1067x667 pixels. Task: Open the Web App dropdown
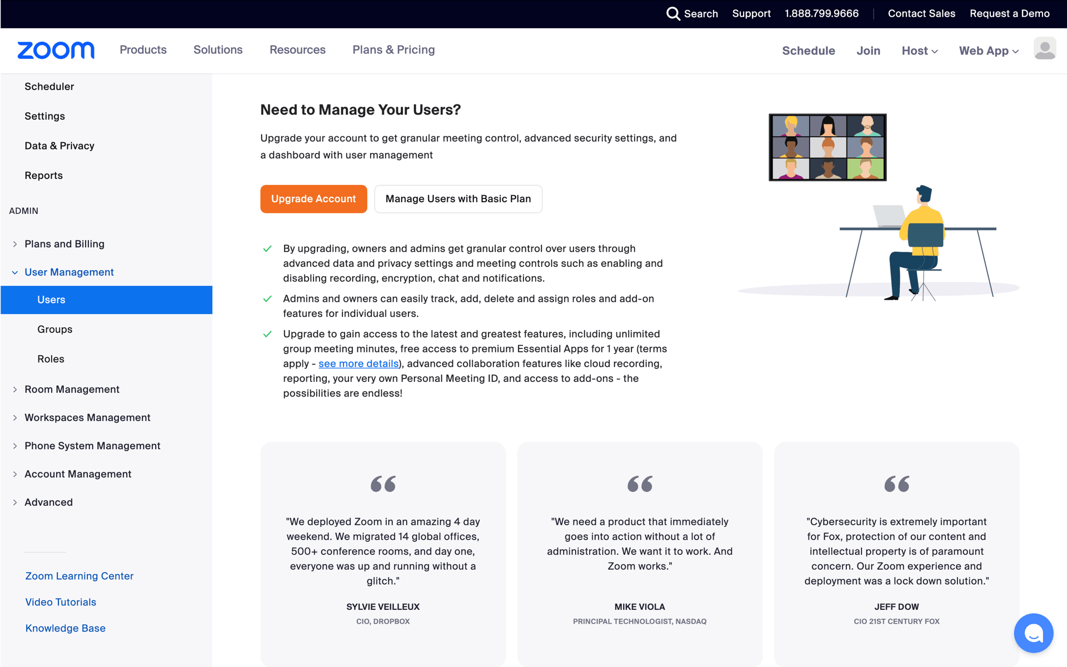(x=989, y=51)
